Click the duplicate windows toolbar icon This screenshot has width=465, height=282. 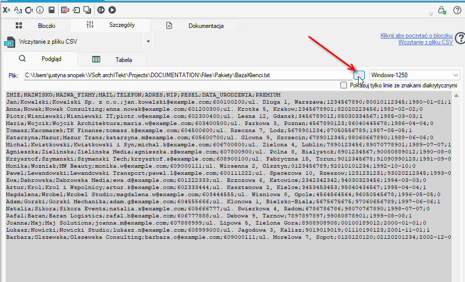87,10
